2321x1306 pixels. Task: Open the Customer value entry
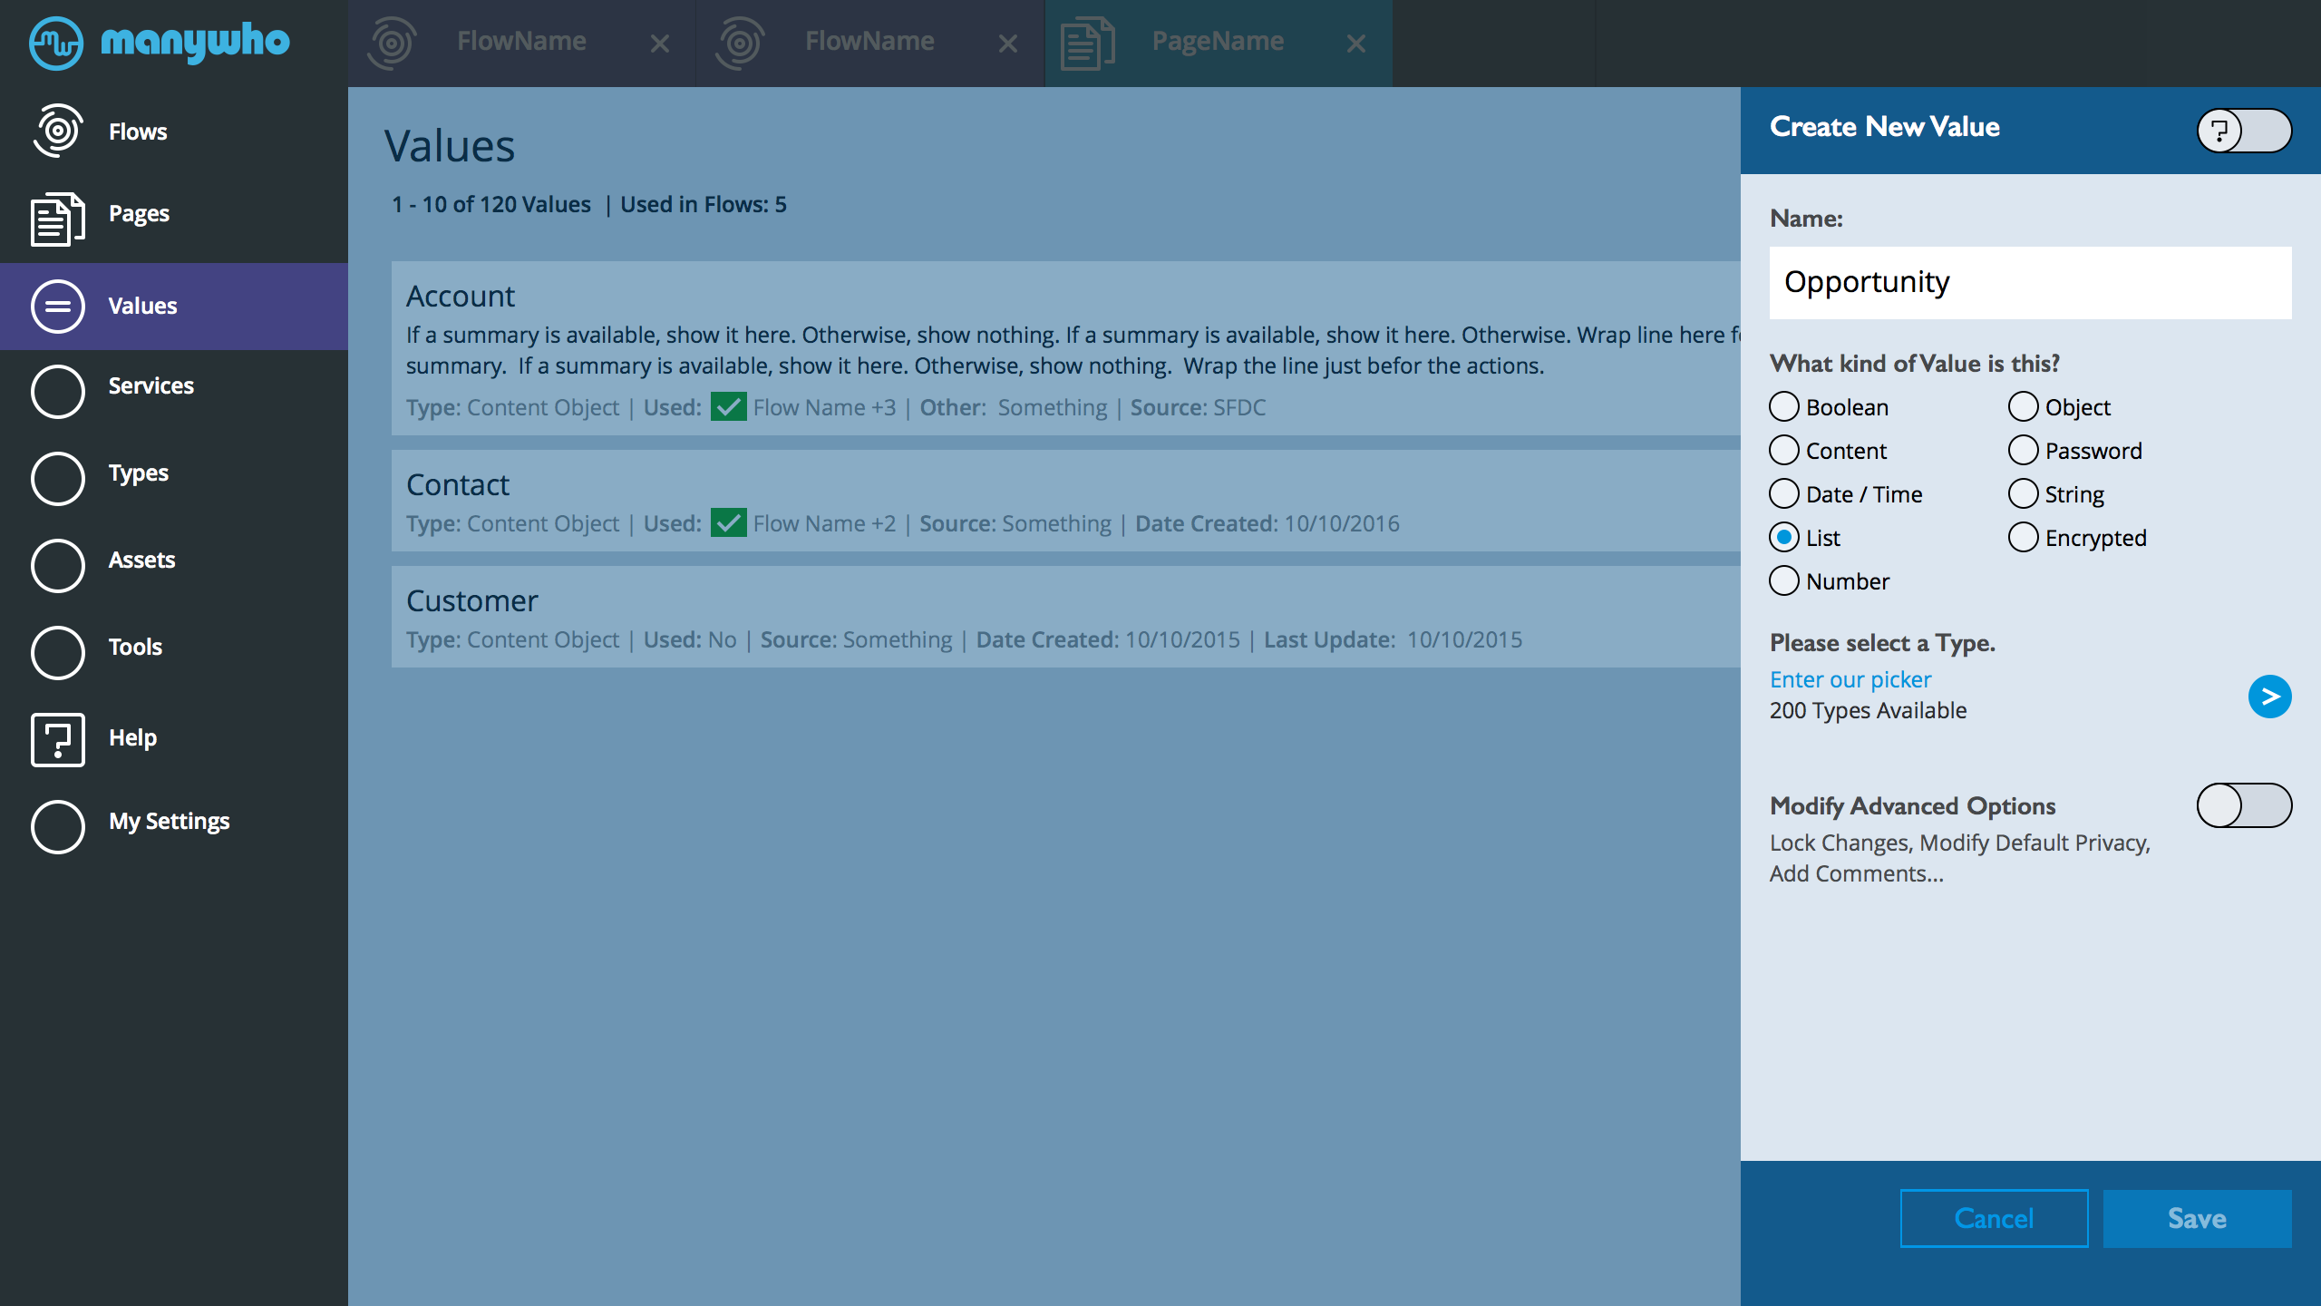(1066, 617)
